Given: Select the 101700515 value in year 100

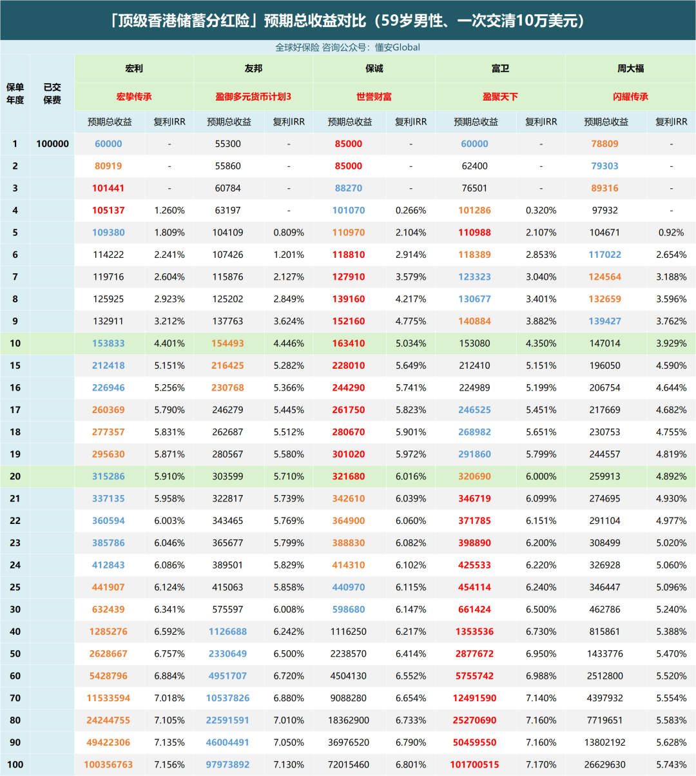Looking at the screenshot, I should pos(474,764).
